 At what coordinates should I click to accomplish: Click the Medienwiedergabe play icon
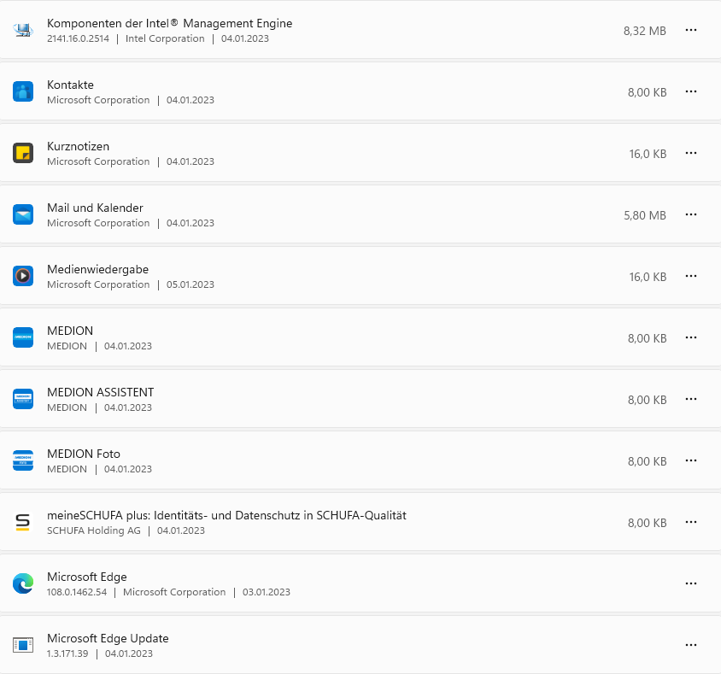(x=23, y=277)
